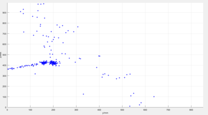The image size is (208, 115).
Task: Click the lone point near y=120, z=320
Action: coord(35,74)
